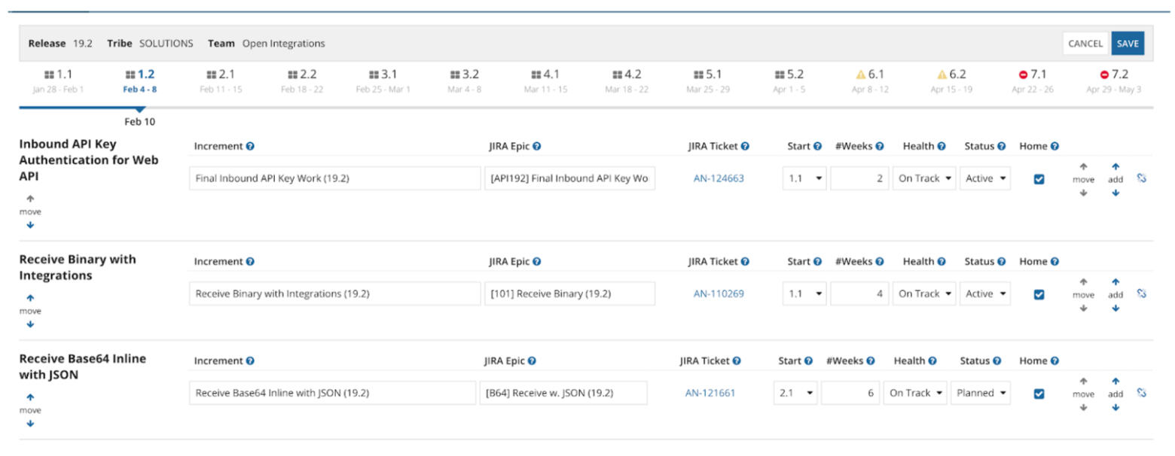Select sprint 2.1 tab Feb 11 - 15
Viewport: 1175px width, 456px height.
pyautogui.click(x=221, y=81)
